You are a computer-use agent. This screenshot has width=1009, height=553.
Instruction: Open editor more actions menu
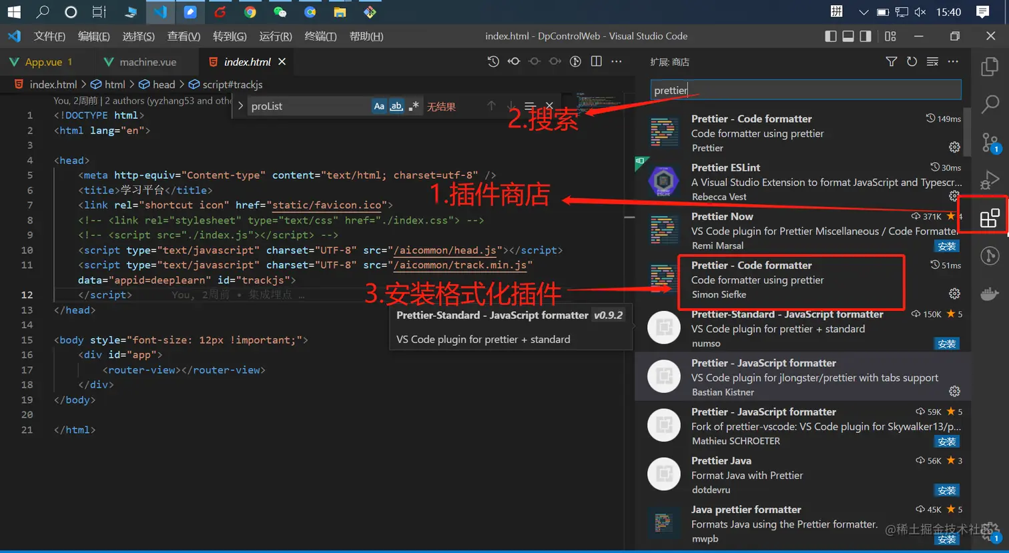click(x=617, y=61)
